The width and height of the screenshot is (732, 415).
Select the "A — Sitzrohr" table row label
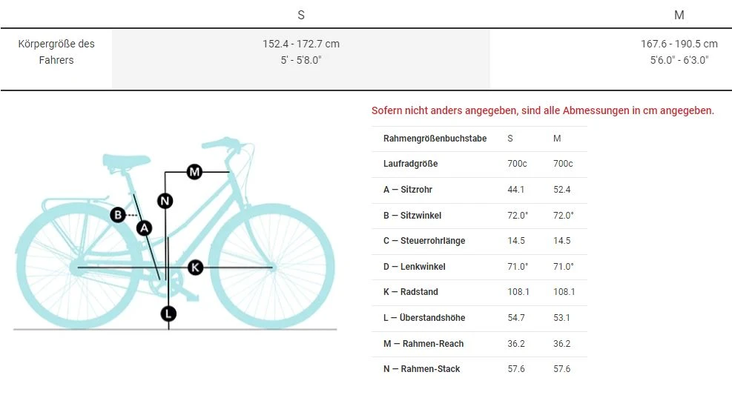[408, 190]
